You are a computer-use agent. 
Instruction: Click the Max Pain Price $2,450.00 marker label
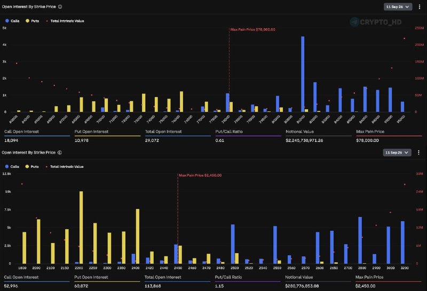pyautogui.click(x=200, y=175)
